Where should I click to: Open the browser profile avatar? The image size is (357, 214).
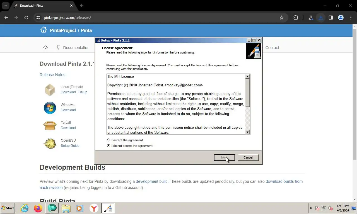(341, 18)
